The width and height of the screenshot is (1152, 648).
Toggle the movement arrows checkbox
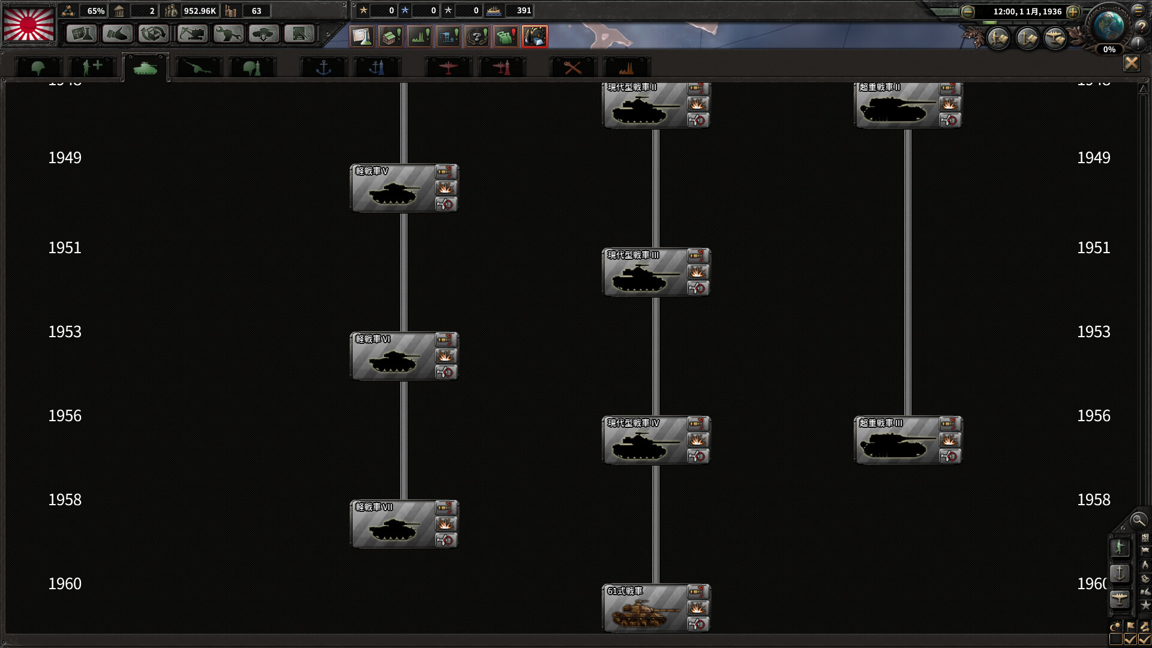click(x=1145, y=640)
